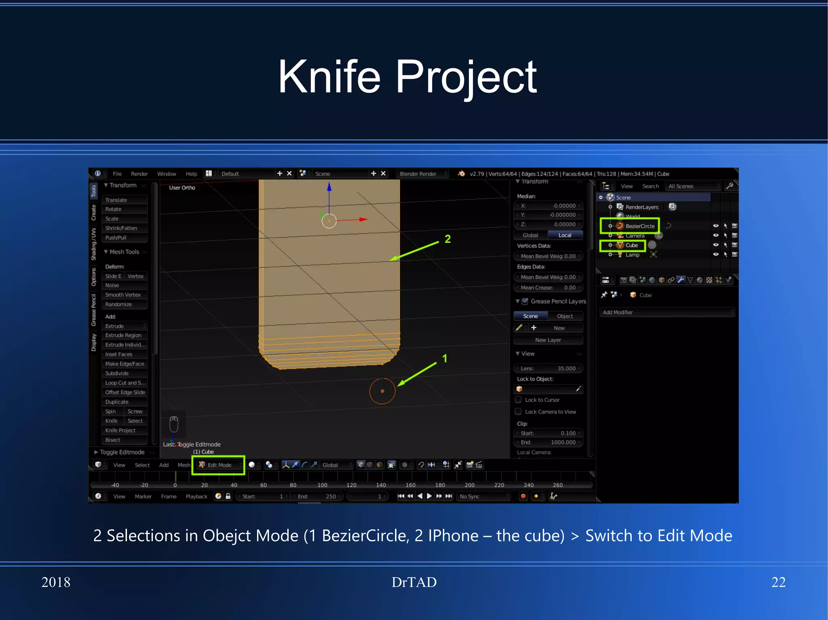Click the timeline frame-range lock icon
This screenshot has width=828, height=620.
click(228, 496)
